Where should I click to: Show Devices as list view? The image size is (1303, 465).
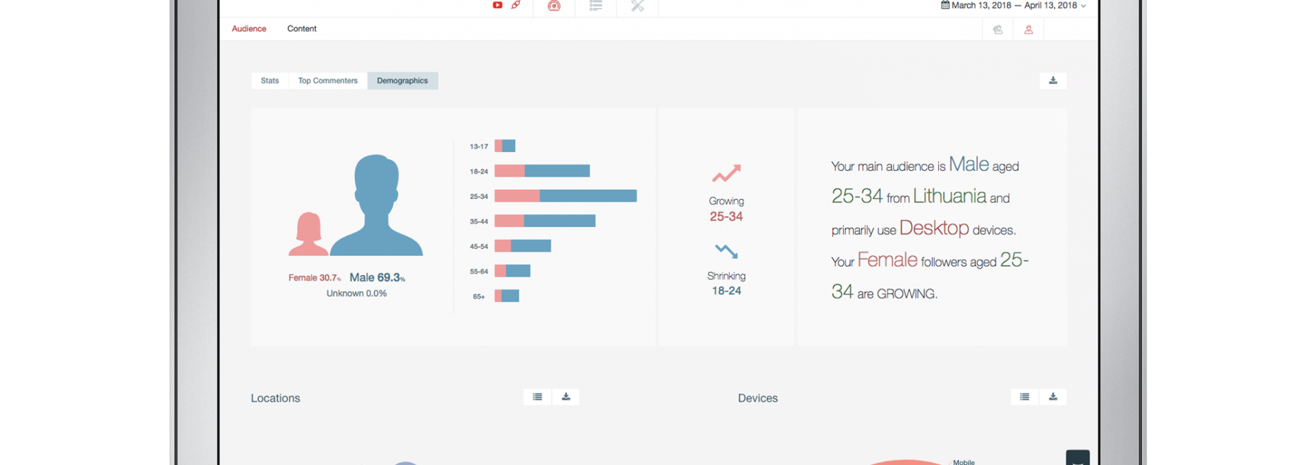(x=1025, y=397)
